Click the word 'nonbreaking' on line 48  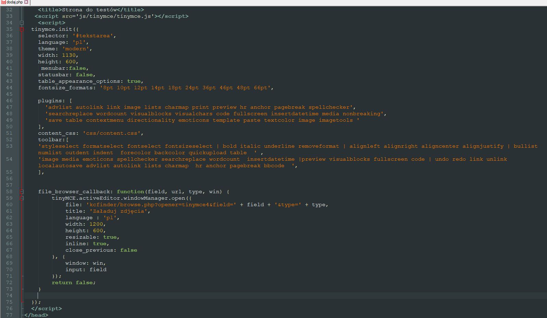click(x=361, y=114)
